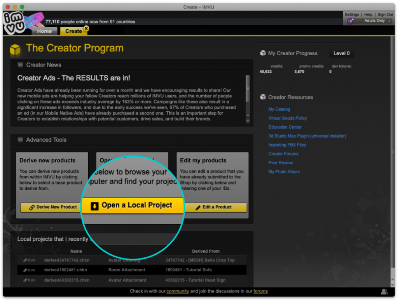The width and height of the screenshot is (398, 301).
Task: Close the Create tab with its X icon
Action: [x=86, y=28]
